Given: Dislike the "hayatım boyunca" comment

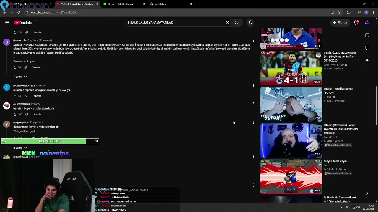Looking at the screenshot, I should pyautogui.click(x=27, y=115).
